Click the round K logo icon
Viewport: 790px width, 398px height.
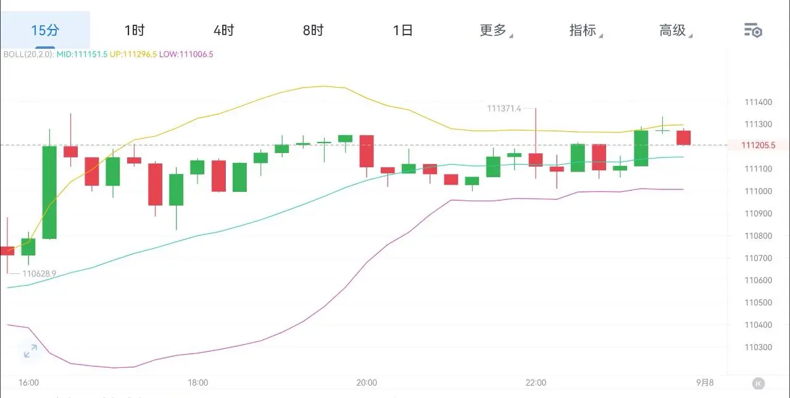[x=759, y=384]
